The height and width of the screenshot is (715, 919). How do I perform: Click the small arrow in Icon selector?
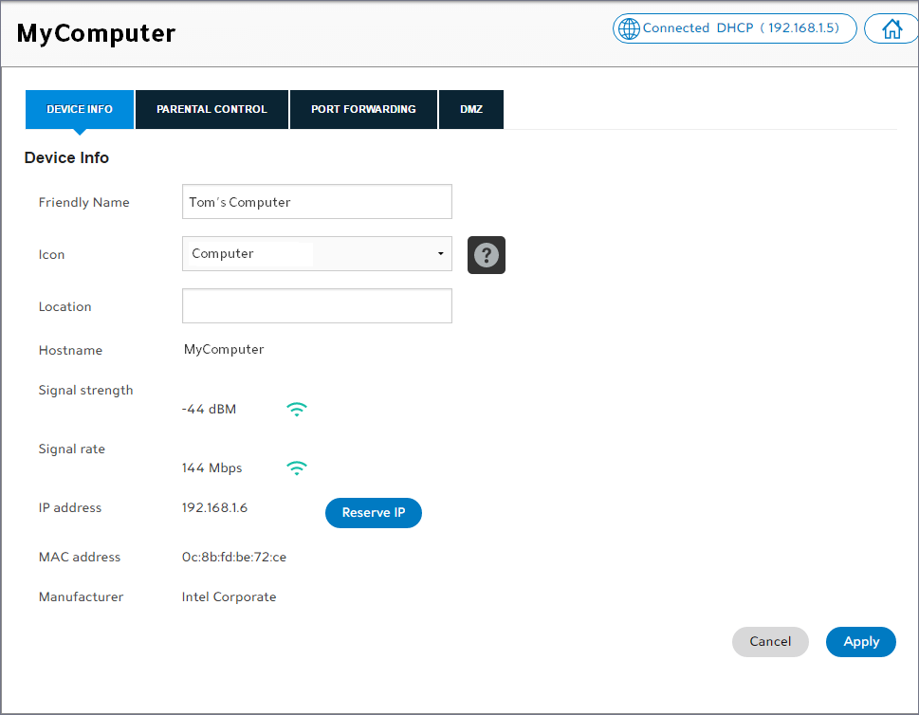pyautogui.click(x=440, y=254)
